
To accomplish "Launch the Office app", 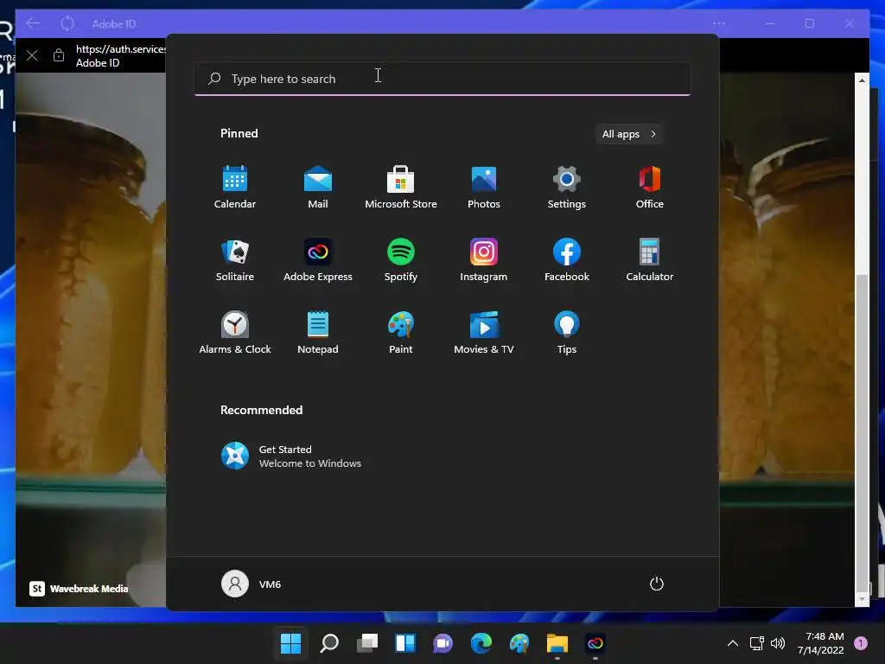I will point(650,187).
